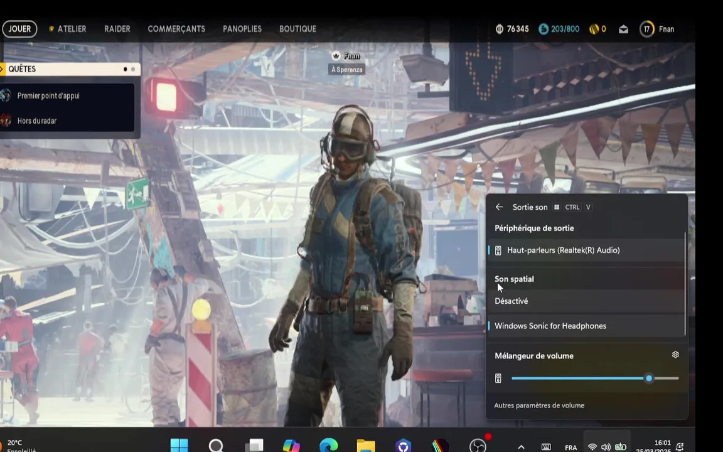Open File Explorer from the taskbar

point(366,446)
